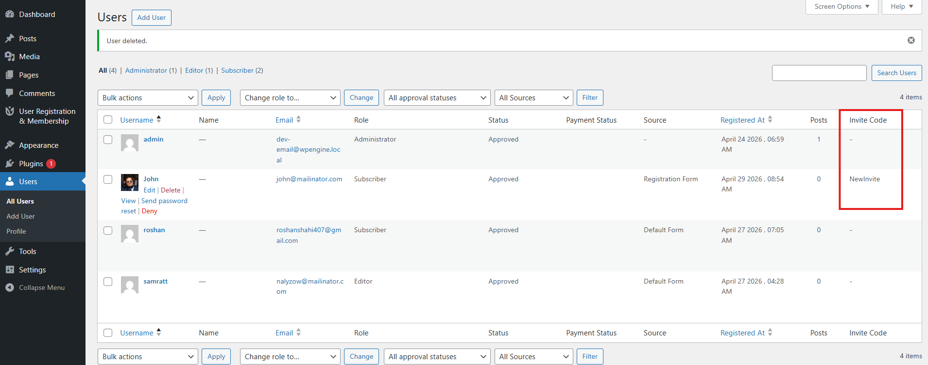The height and width of the screenshot is (365, 928).
Task: Tick the select-all checkbox in top header
Action: [108, 120]
